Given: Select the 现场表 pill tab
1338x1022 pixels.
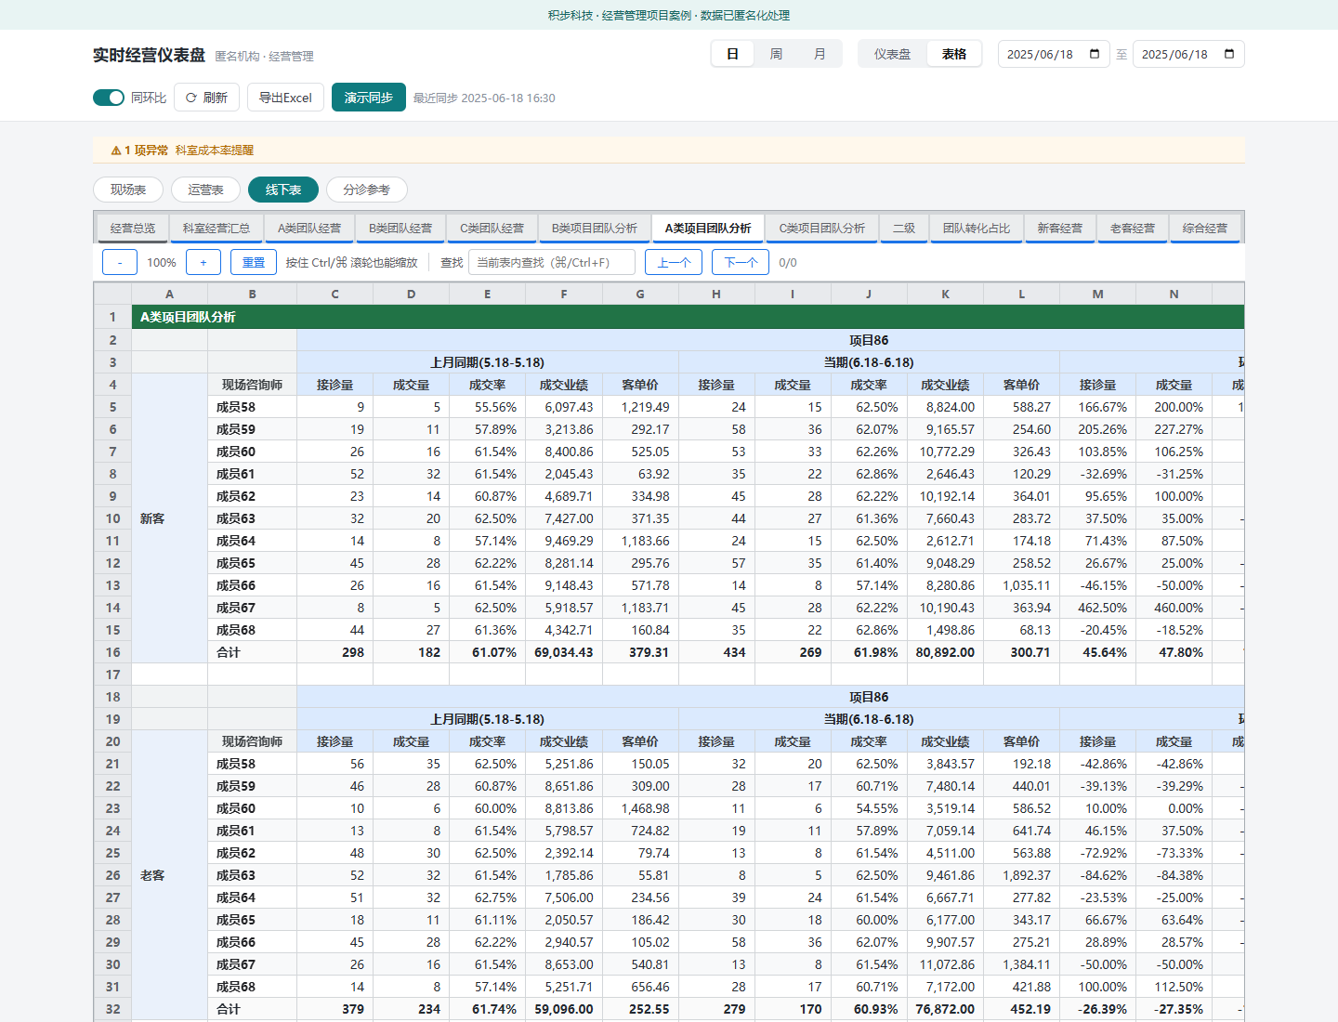Looking at the screenshot, I should pyautogui.click(x=128, y=190).
